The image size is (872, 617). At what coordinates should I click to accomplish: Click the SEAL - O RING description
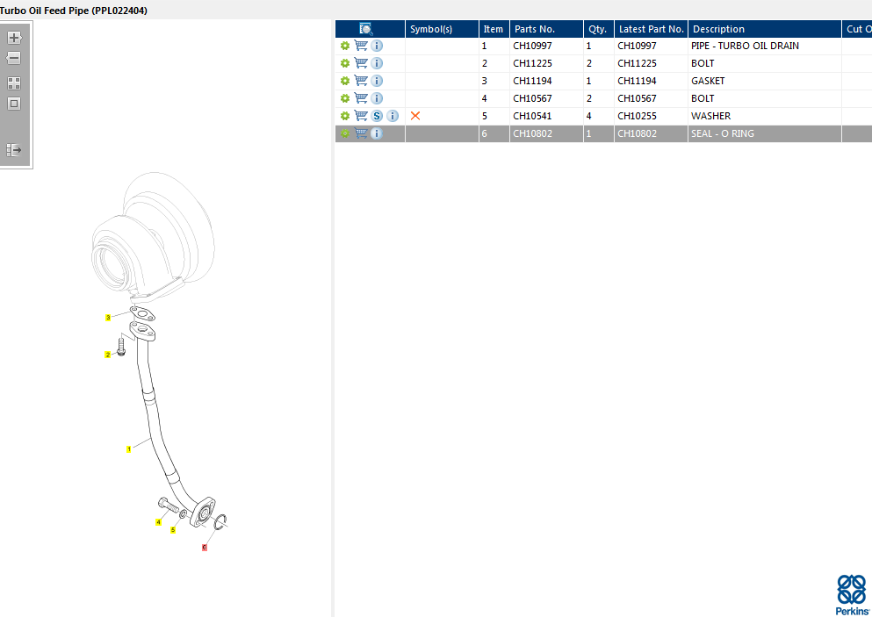(723, 133)
